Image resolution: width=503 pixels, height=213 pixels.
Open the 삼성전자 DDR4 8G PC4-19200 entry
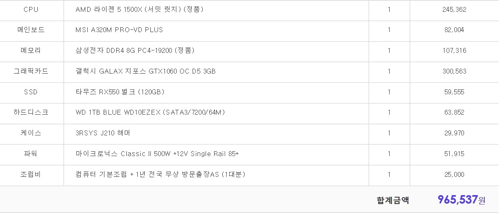135,50
